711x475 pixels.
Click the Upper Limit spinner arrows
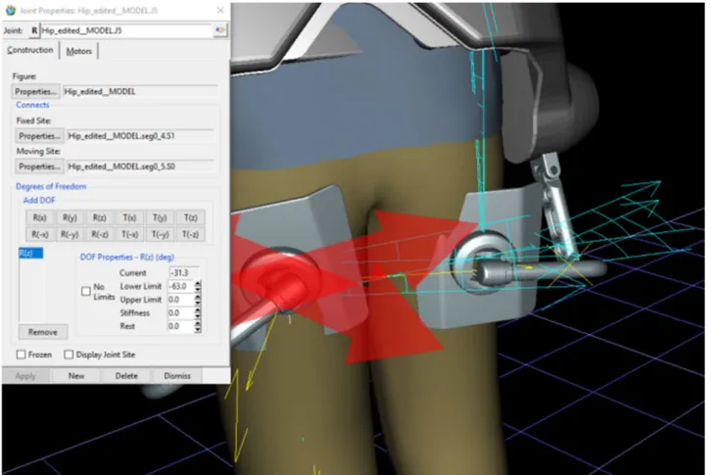pyautogui.click(x=198, y=300)
